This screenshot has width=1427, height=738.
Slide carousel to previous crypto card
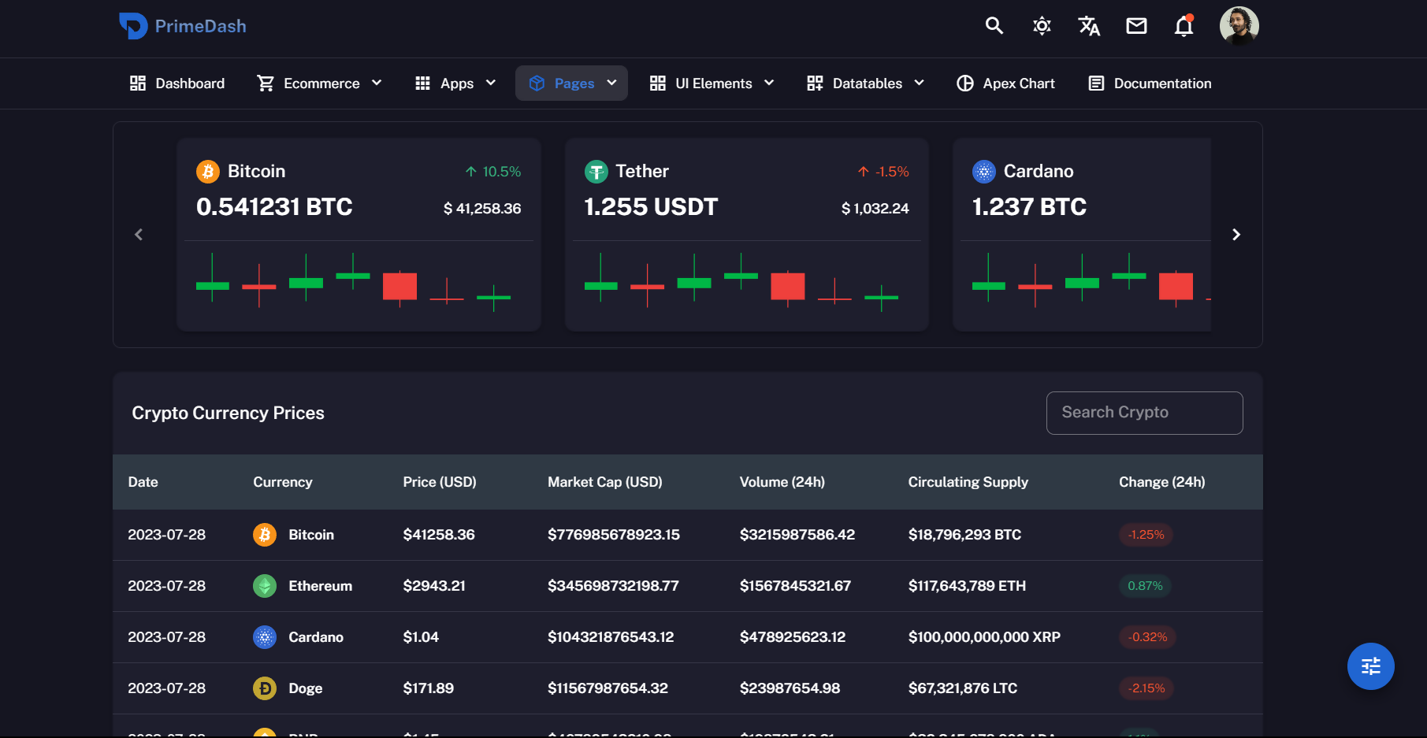pos(139,235)
